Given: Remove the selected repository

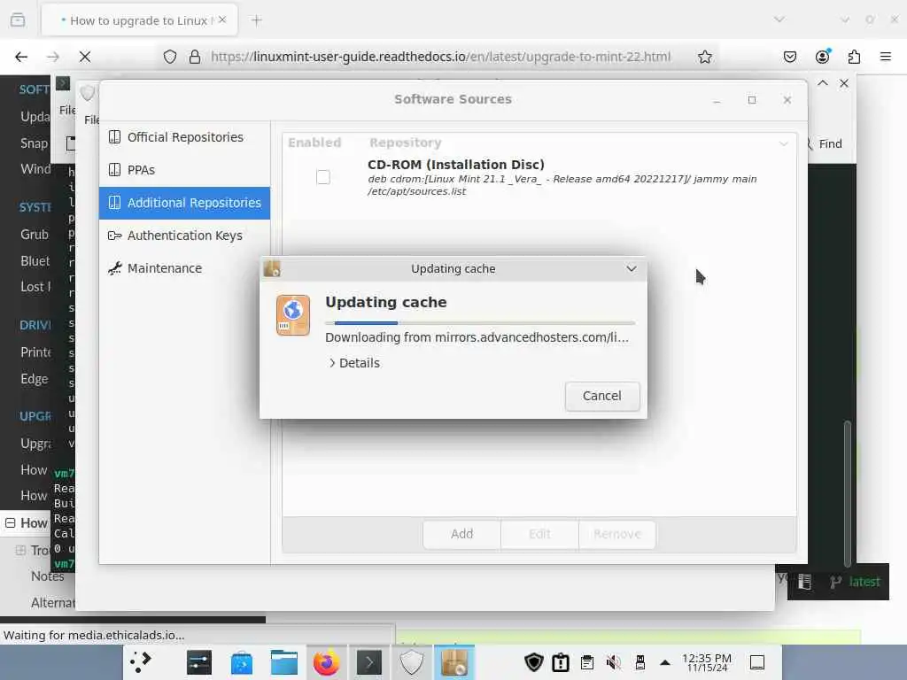Looking at the screenshot, I should click(x=617, y=534).
